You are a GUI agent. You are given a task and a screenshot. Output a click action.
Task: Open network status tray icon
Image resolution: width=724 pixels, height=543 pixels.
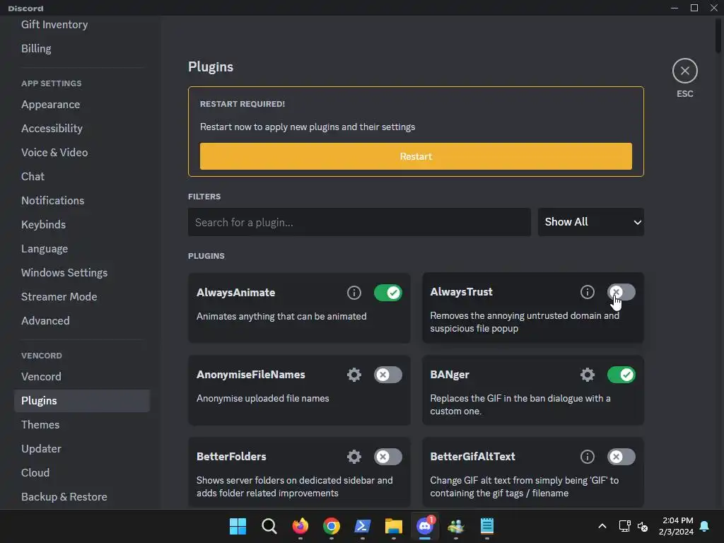point(624,526)
